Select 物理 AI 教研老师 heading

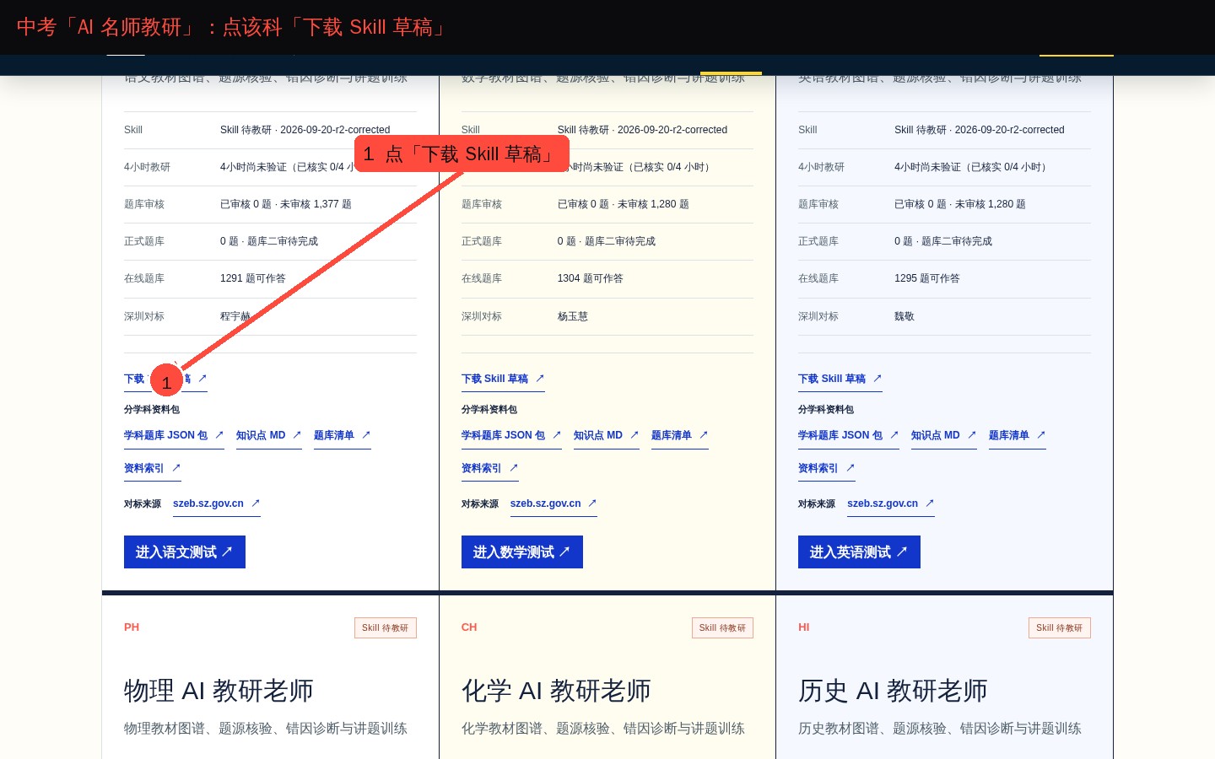click(219, 691)
